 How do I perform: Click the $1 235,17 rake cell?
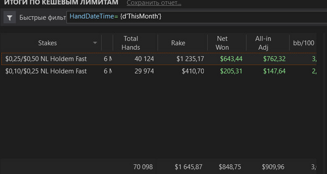click(x=190, y=59)
